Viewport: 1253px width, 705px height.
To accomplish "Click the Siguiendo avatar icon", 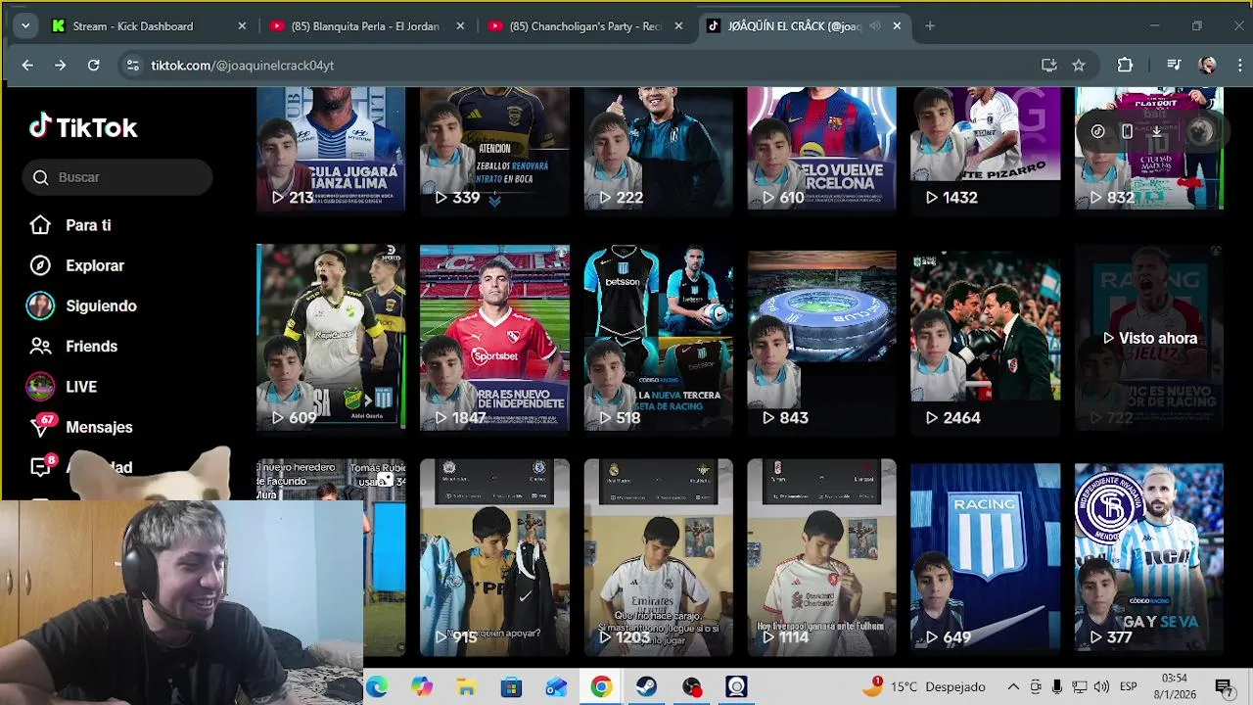I will tap(40, 305).
